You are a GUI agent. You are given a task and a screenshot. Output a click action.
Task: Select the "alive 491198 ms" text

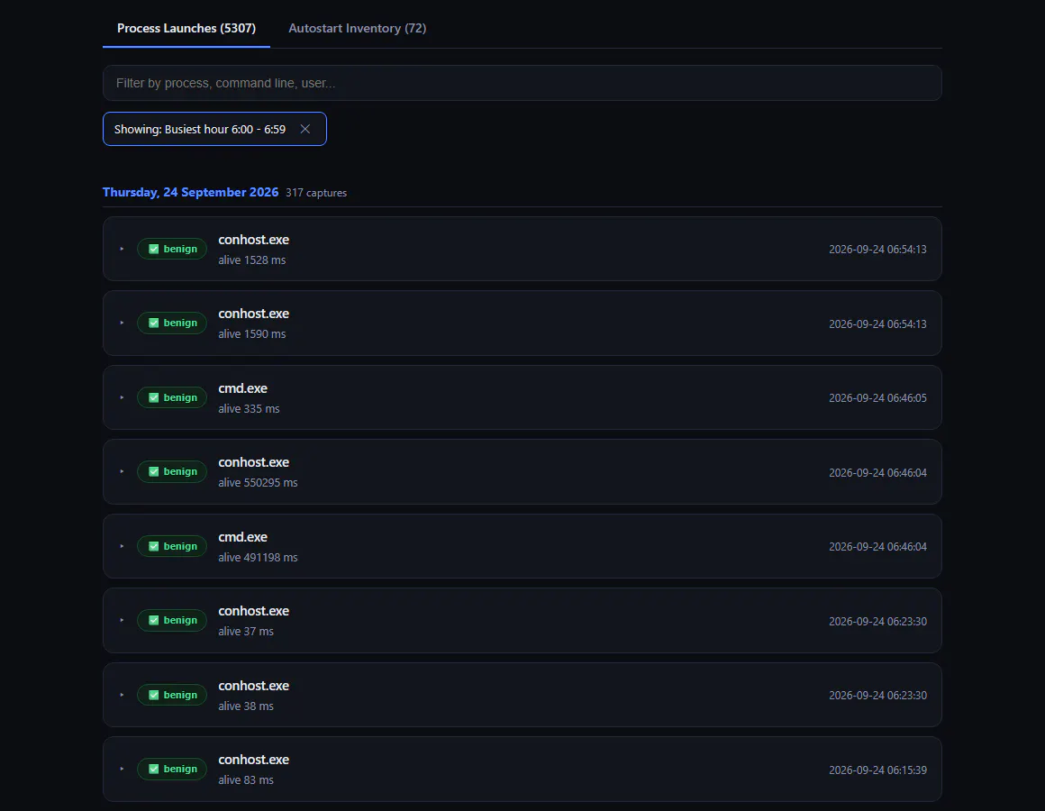click(x=258, y=558)
